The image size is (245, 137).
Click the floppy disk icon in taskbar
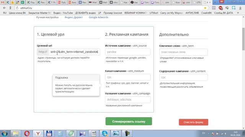tap(49, 134)
